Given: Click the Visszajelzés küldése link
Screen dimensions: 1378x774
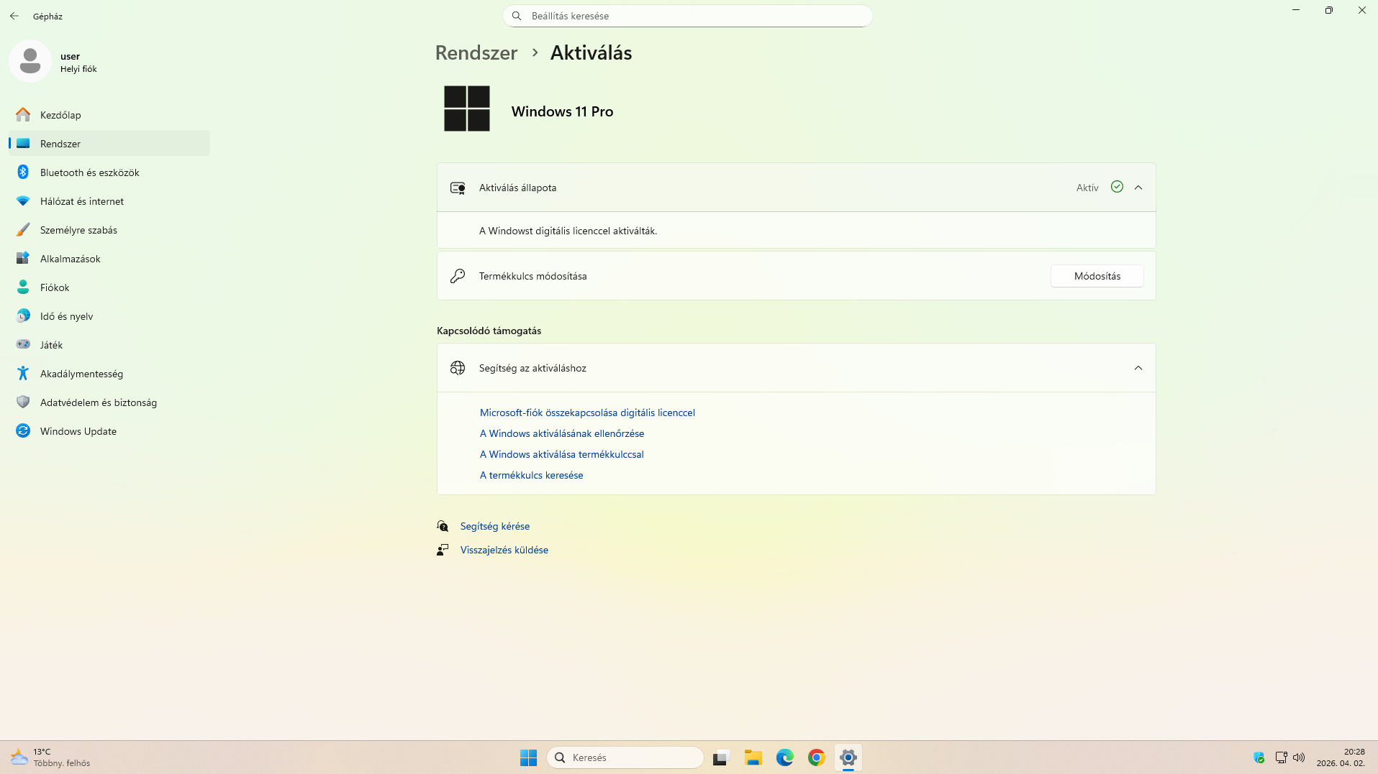Looking at the screenshot, I should (x=504, y=550).
